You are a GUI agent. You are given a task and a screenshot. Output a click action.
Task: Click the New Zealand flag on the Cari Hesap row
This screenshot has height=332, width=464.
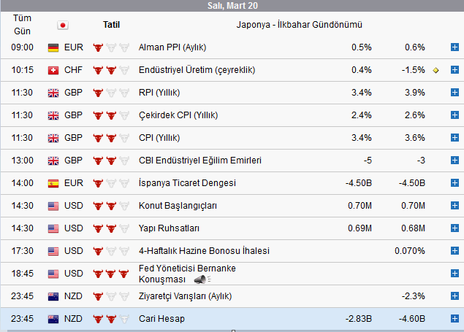point(53,319)
